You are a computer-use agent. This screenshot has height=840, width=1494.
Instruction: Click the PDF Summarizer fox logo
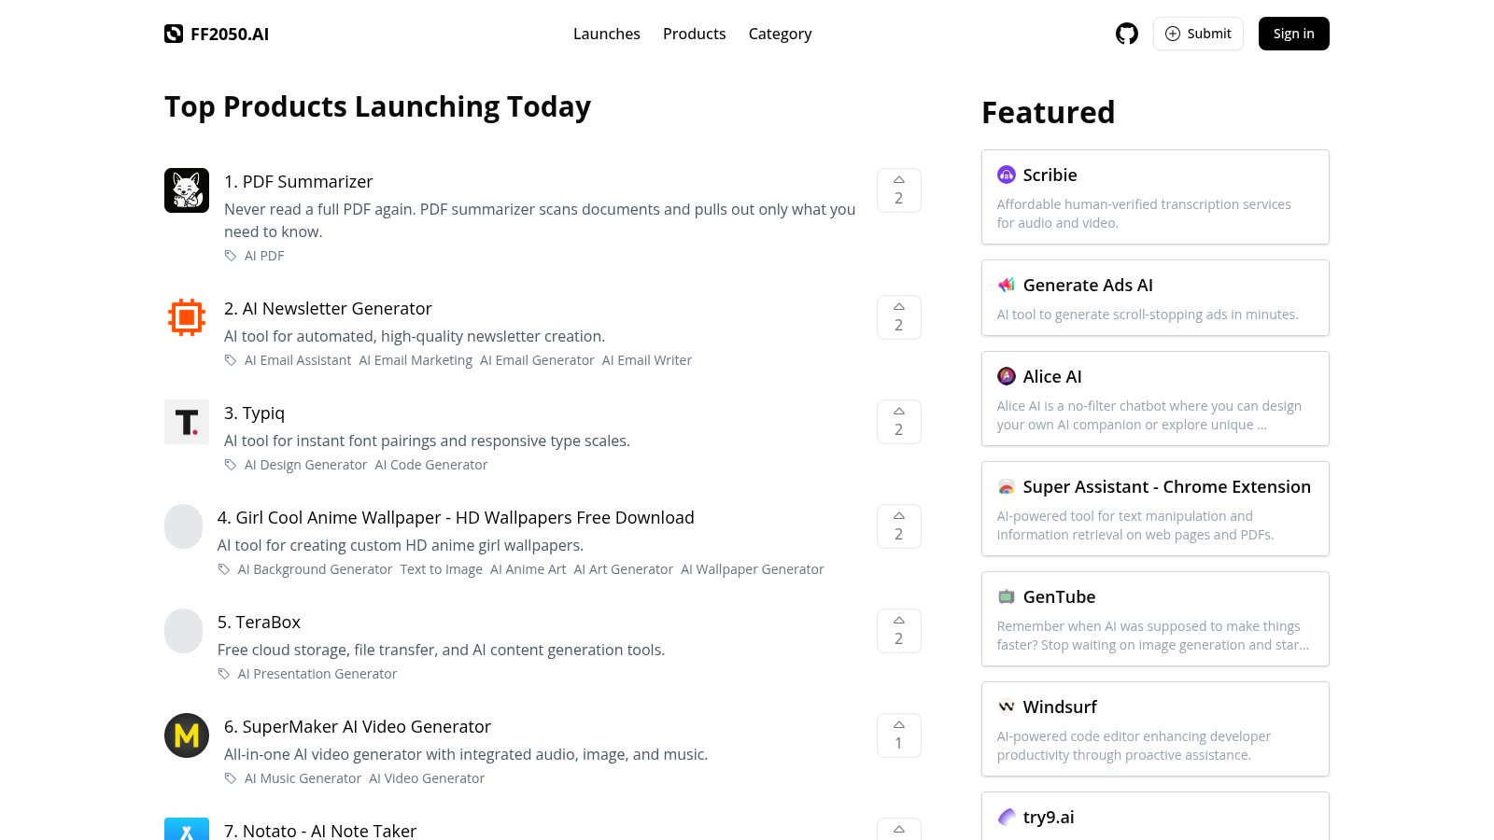click(187, 190)
